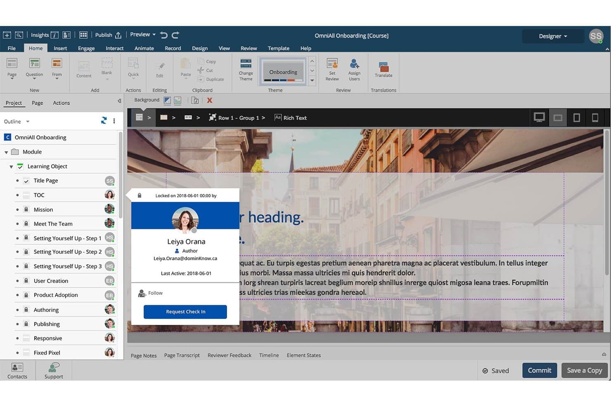The image size is (611, 407).
Task: Delete background with the red X icon
Action: click(x=210, y=100)
